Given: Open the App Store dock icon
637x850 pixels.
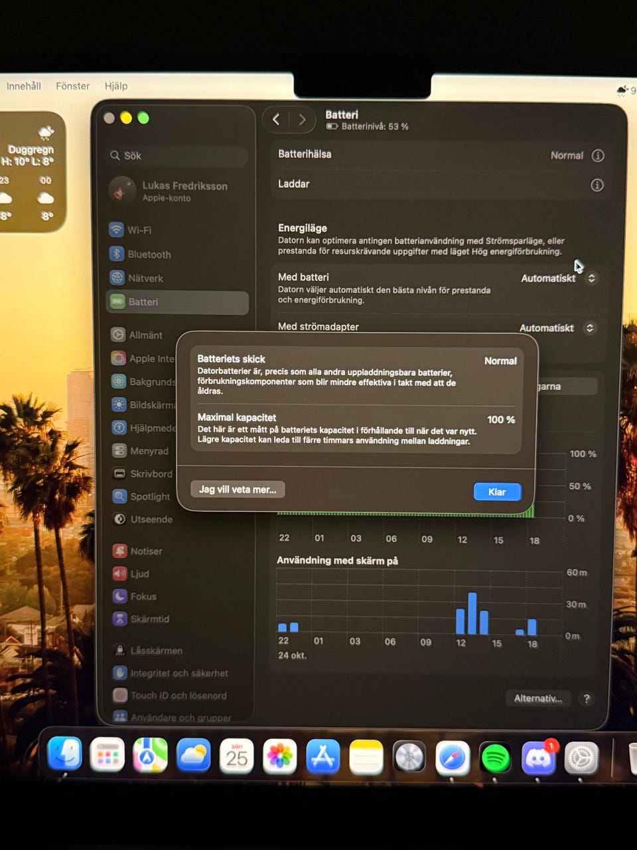Looking at the screenshot, I should pyautogui.click(x=323, y=757).
